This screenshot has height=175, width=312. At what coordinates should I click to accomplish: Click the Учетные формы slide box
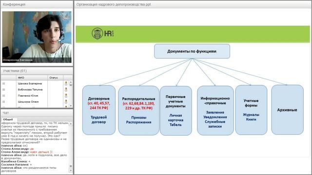pyautogui.click(x=251, y=110)
